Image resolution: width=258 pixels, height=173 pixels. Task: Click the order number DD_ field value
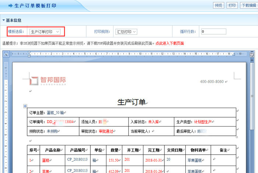[60, 121]
